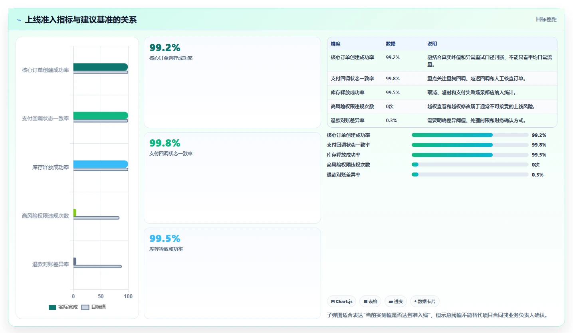Image resolution: width=573 pixels, height=333 pixels.
Task: Click progress bar for 退款对账差异率
Action: tap(470, 174)
